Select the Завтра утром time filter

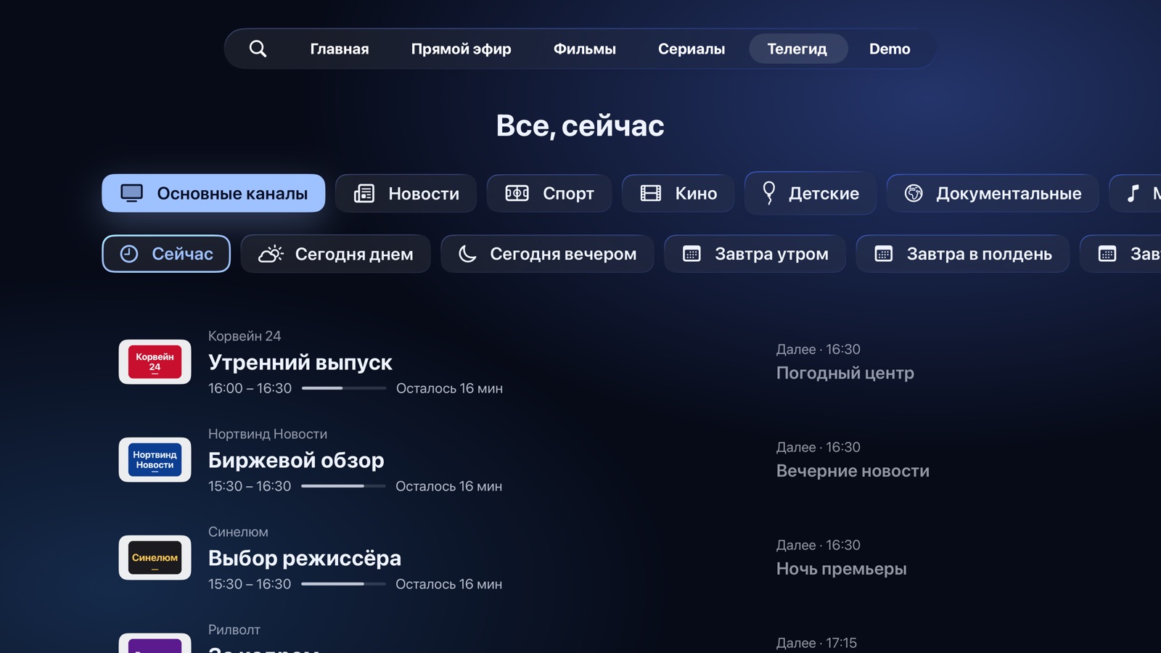pyautogui.click(x=755, y=254)
